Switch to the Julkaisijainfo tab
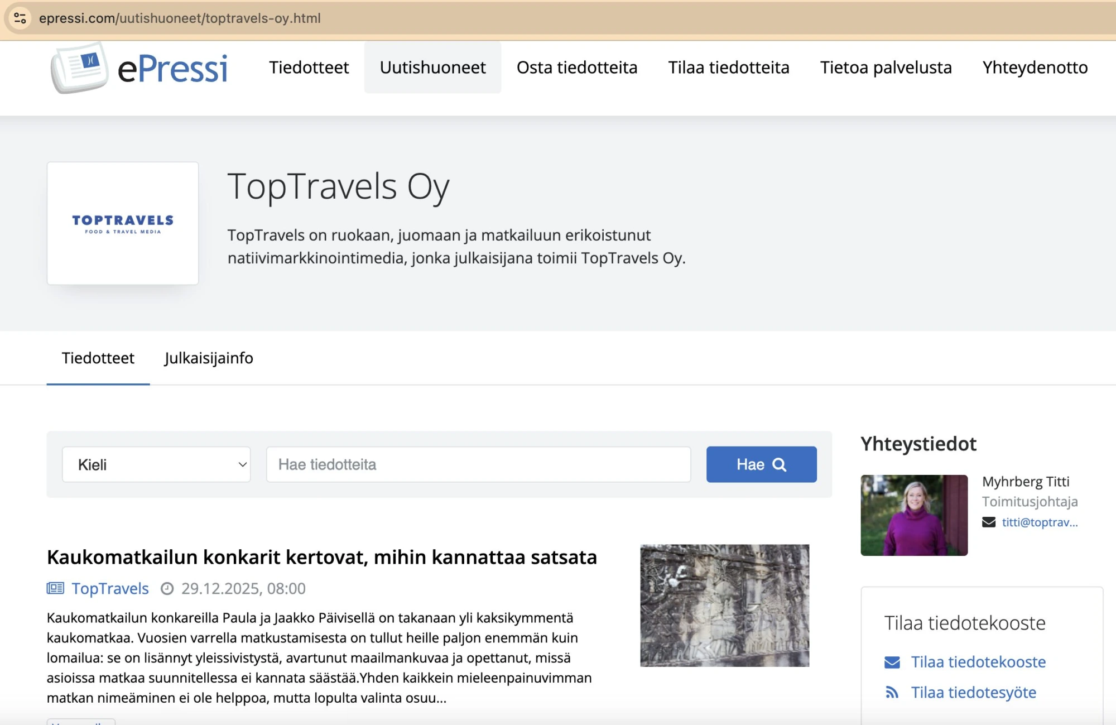The width and height of the screenshot is (1116, 725). pos(209,358)
